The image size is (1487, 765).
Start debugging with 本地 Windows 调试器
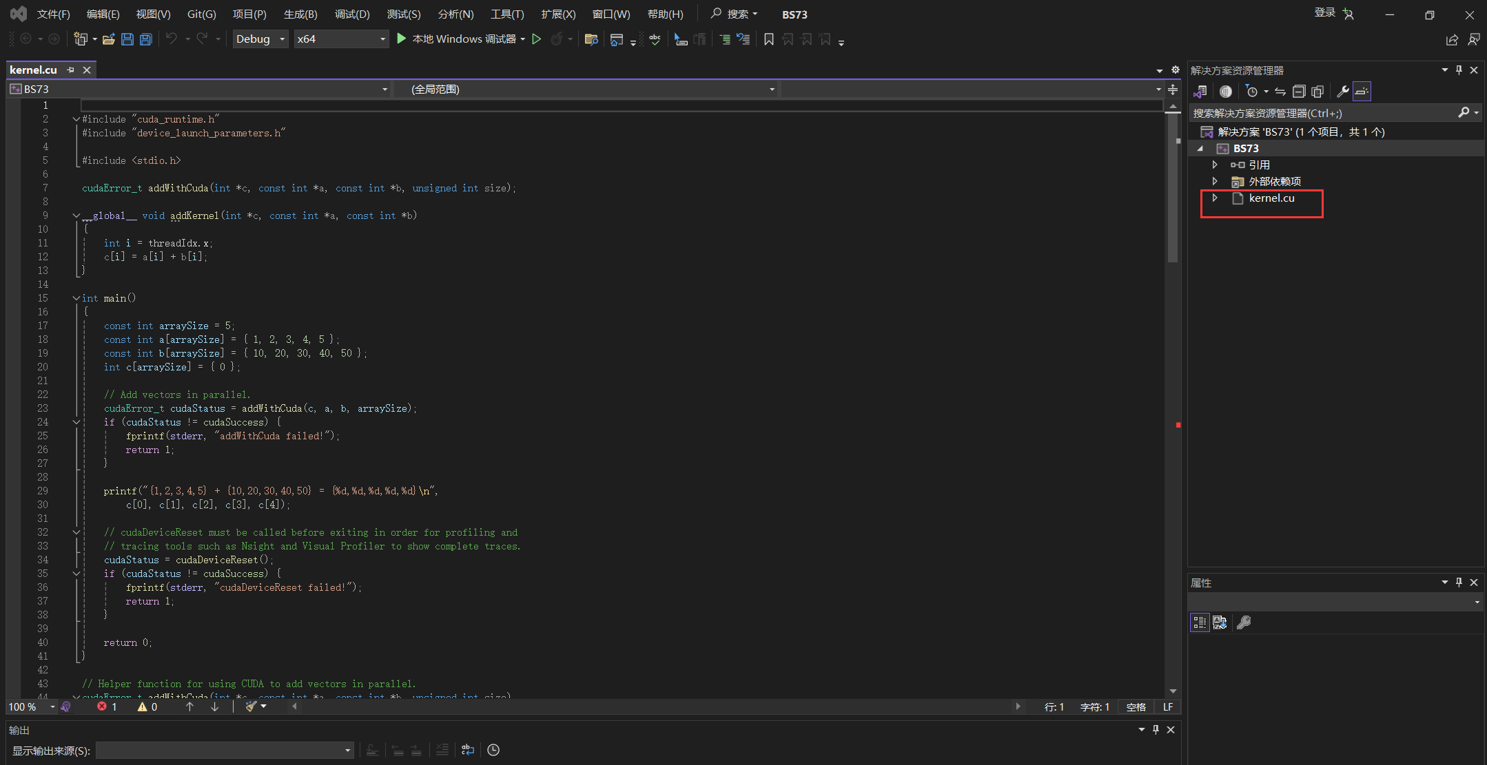pos(460,39)
